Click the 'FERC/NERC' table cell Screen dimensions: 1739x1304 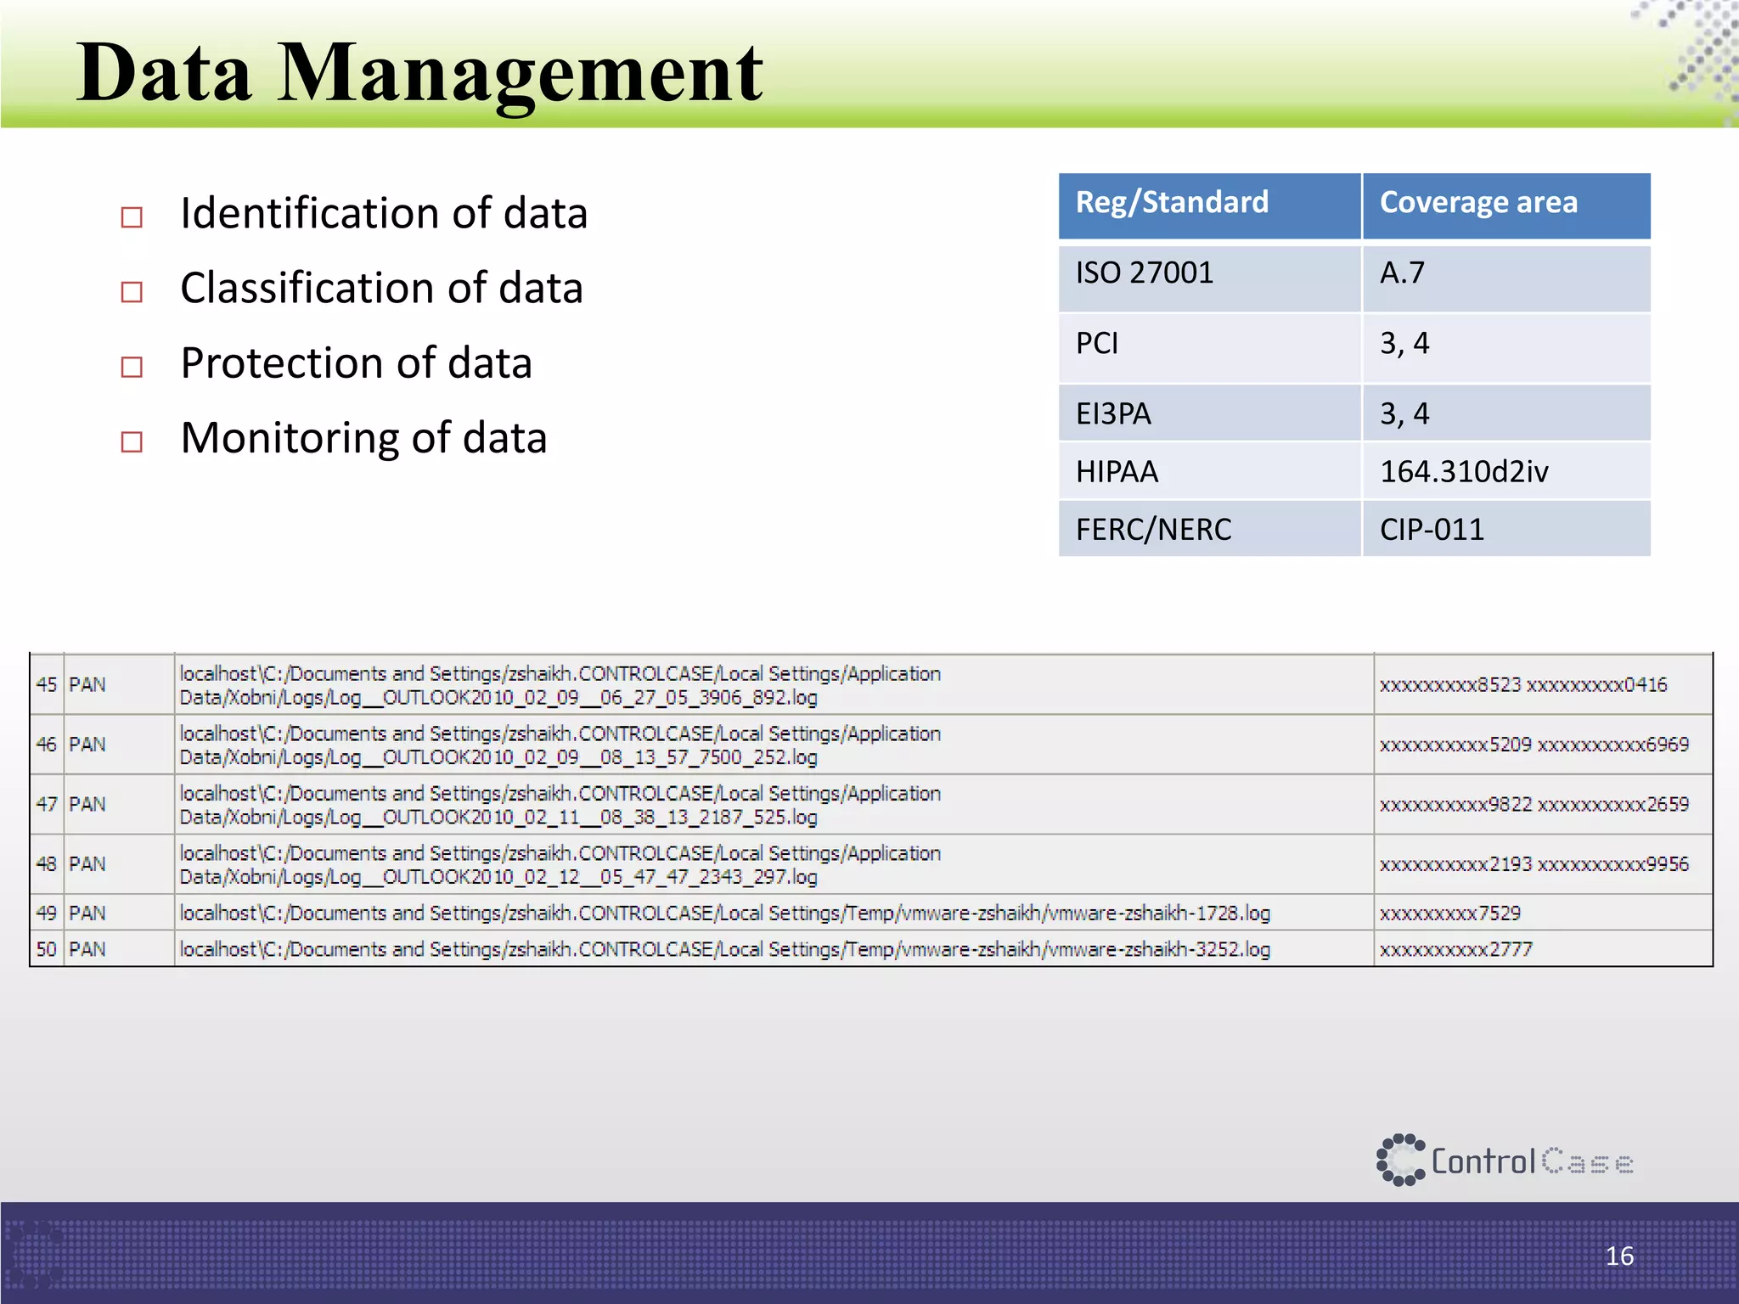coord(1210,528)
